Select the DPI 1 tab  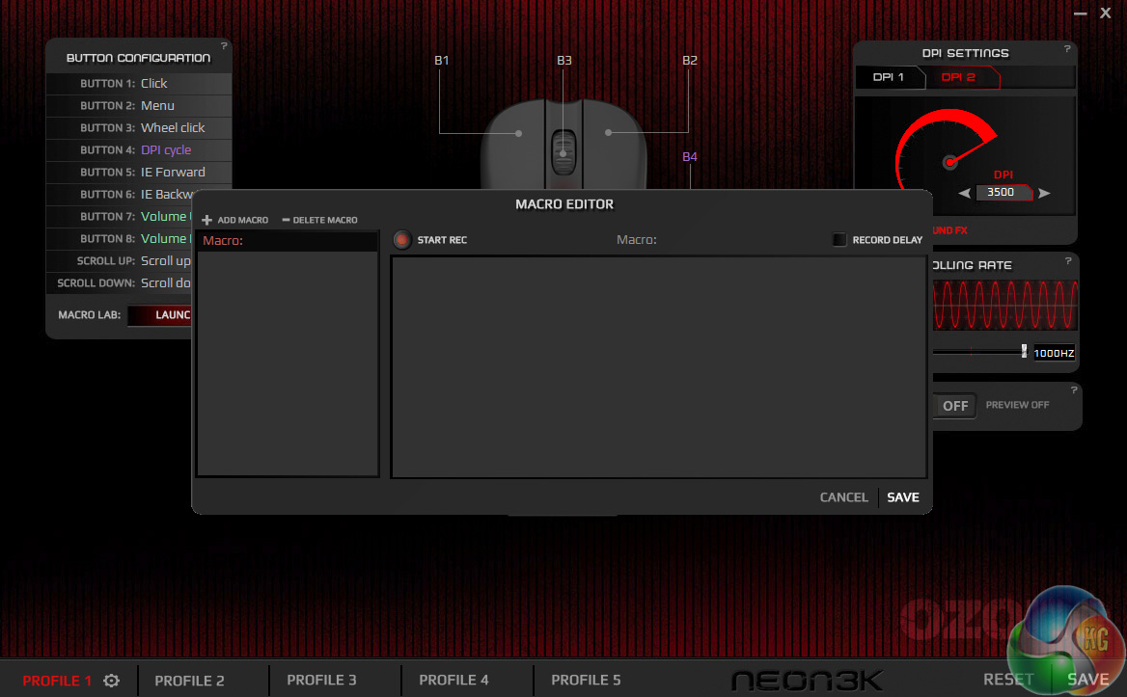tap(889, 77)
